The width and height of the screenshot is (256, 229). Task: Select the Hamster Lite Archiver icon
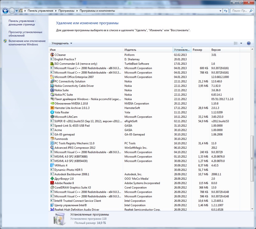pyautogui.click(x=52, y=108)
